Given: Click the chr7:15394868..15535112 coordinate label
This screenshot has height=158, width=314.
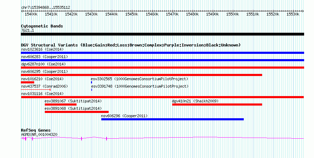Looking at the screenshot, I should point(46,8).
